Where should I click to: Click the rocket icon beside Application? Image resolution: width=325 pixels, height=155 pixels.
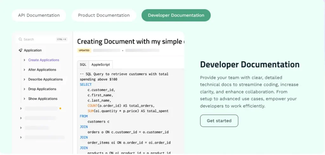pyautogui.click(x=20, y=51)
